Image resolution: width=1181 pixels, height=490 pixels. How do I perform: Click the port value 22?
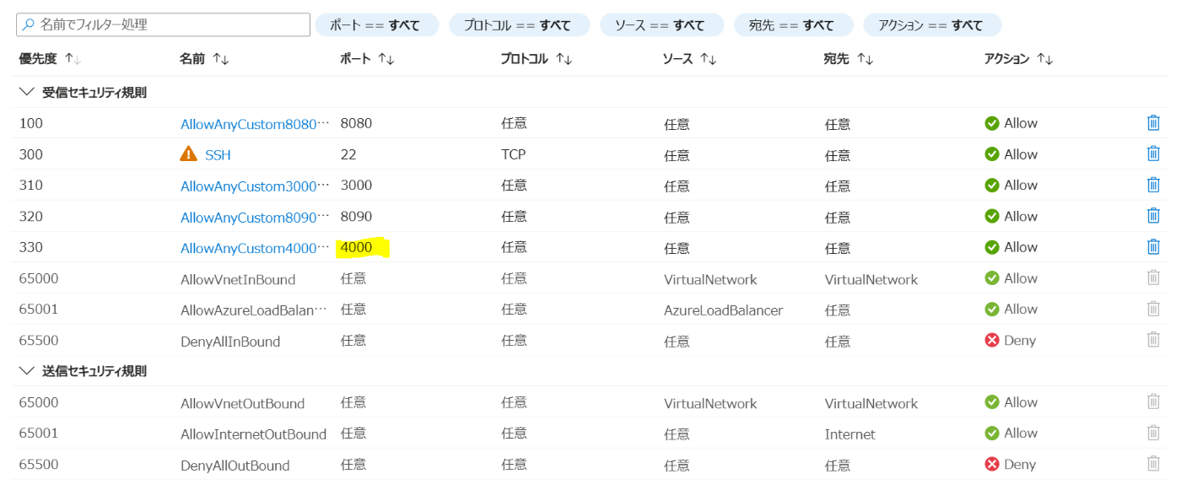coord(348,154)
